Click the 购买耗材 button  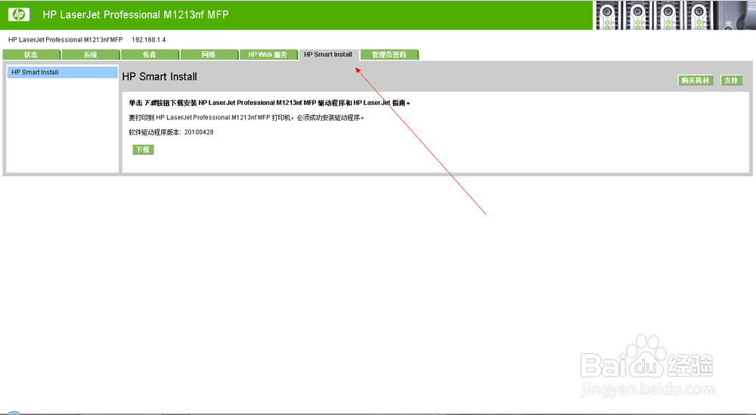[696, 80]
